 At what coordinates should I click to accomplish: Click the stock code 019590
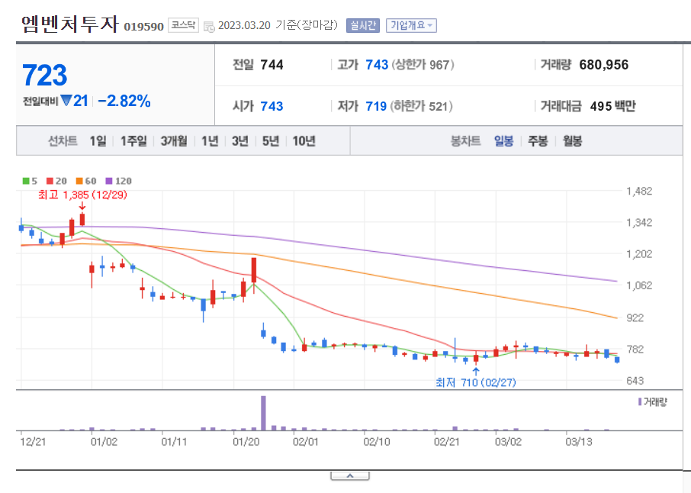coord(143,27)
